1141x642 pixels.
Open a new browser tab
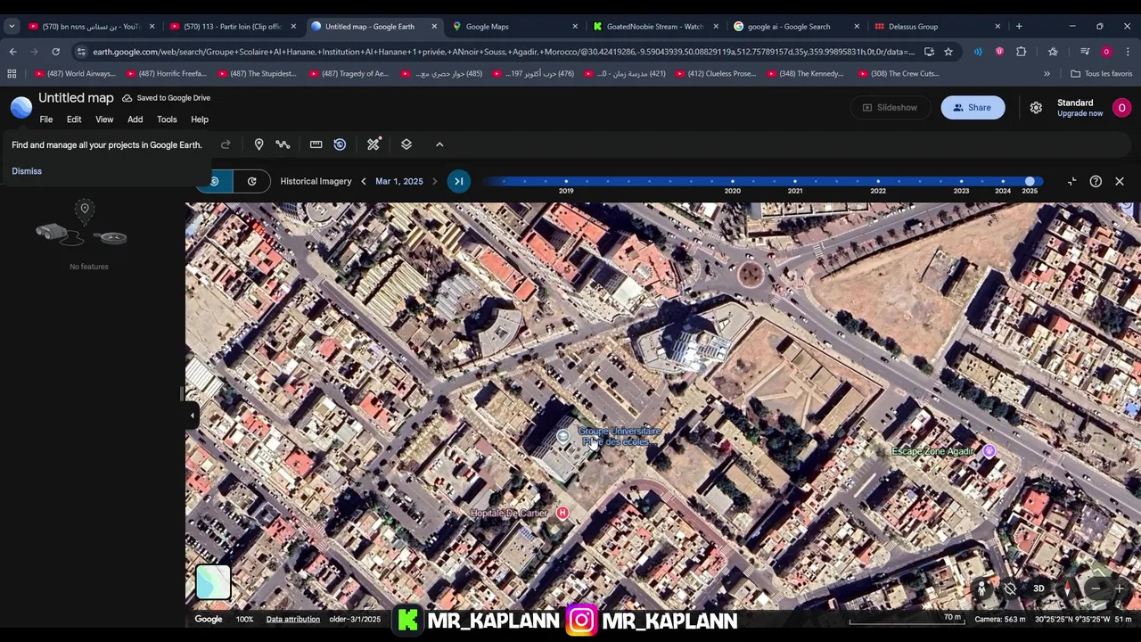[1019, 26]
